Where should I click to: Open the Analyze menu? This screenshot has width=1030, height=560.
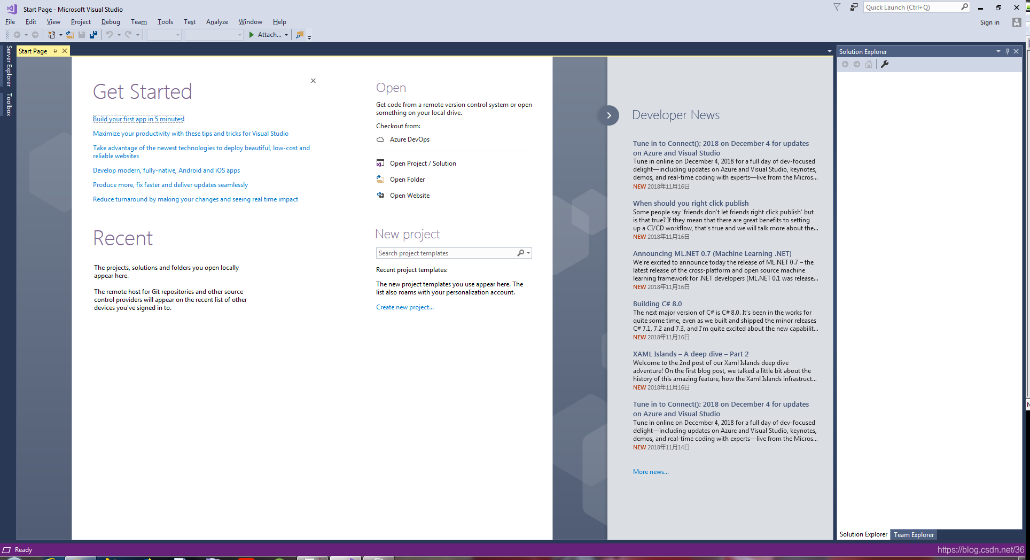coord(217,22)
